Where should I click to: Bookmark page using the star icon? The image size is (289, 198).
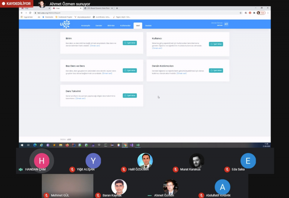(x=241, y=13)
